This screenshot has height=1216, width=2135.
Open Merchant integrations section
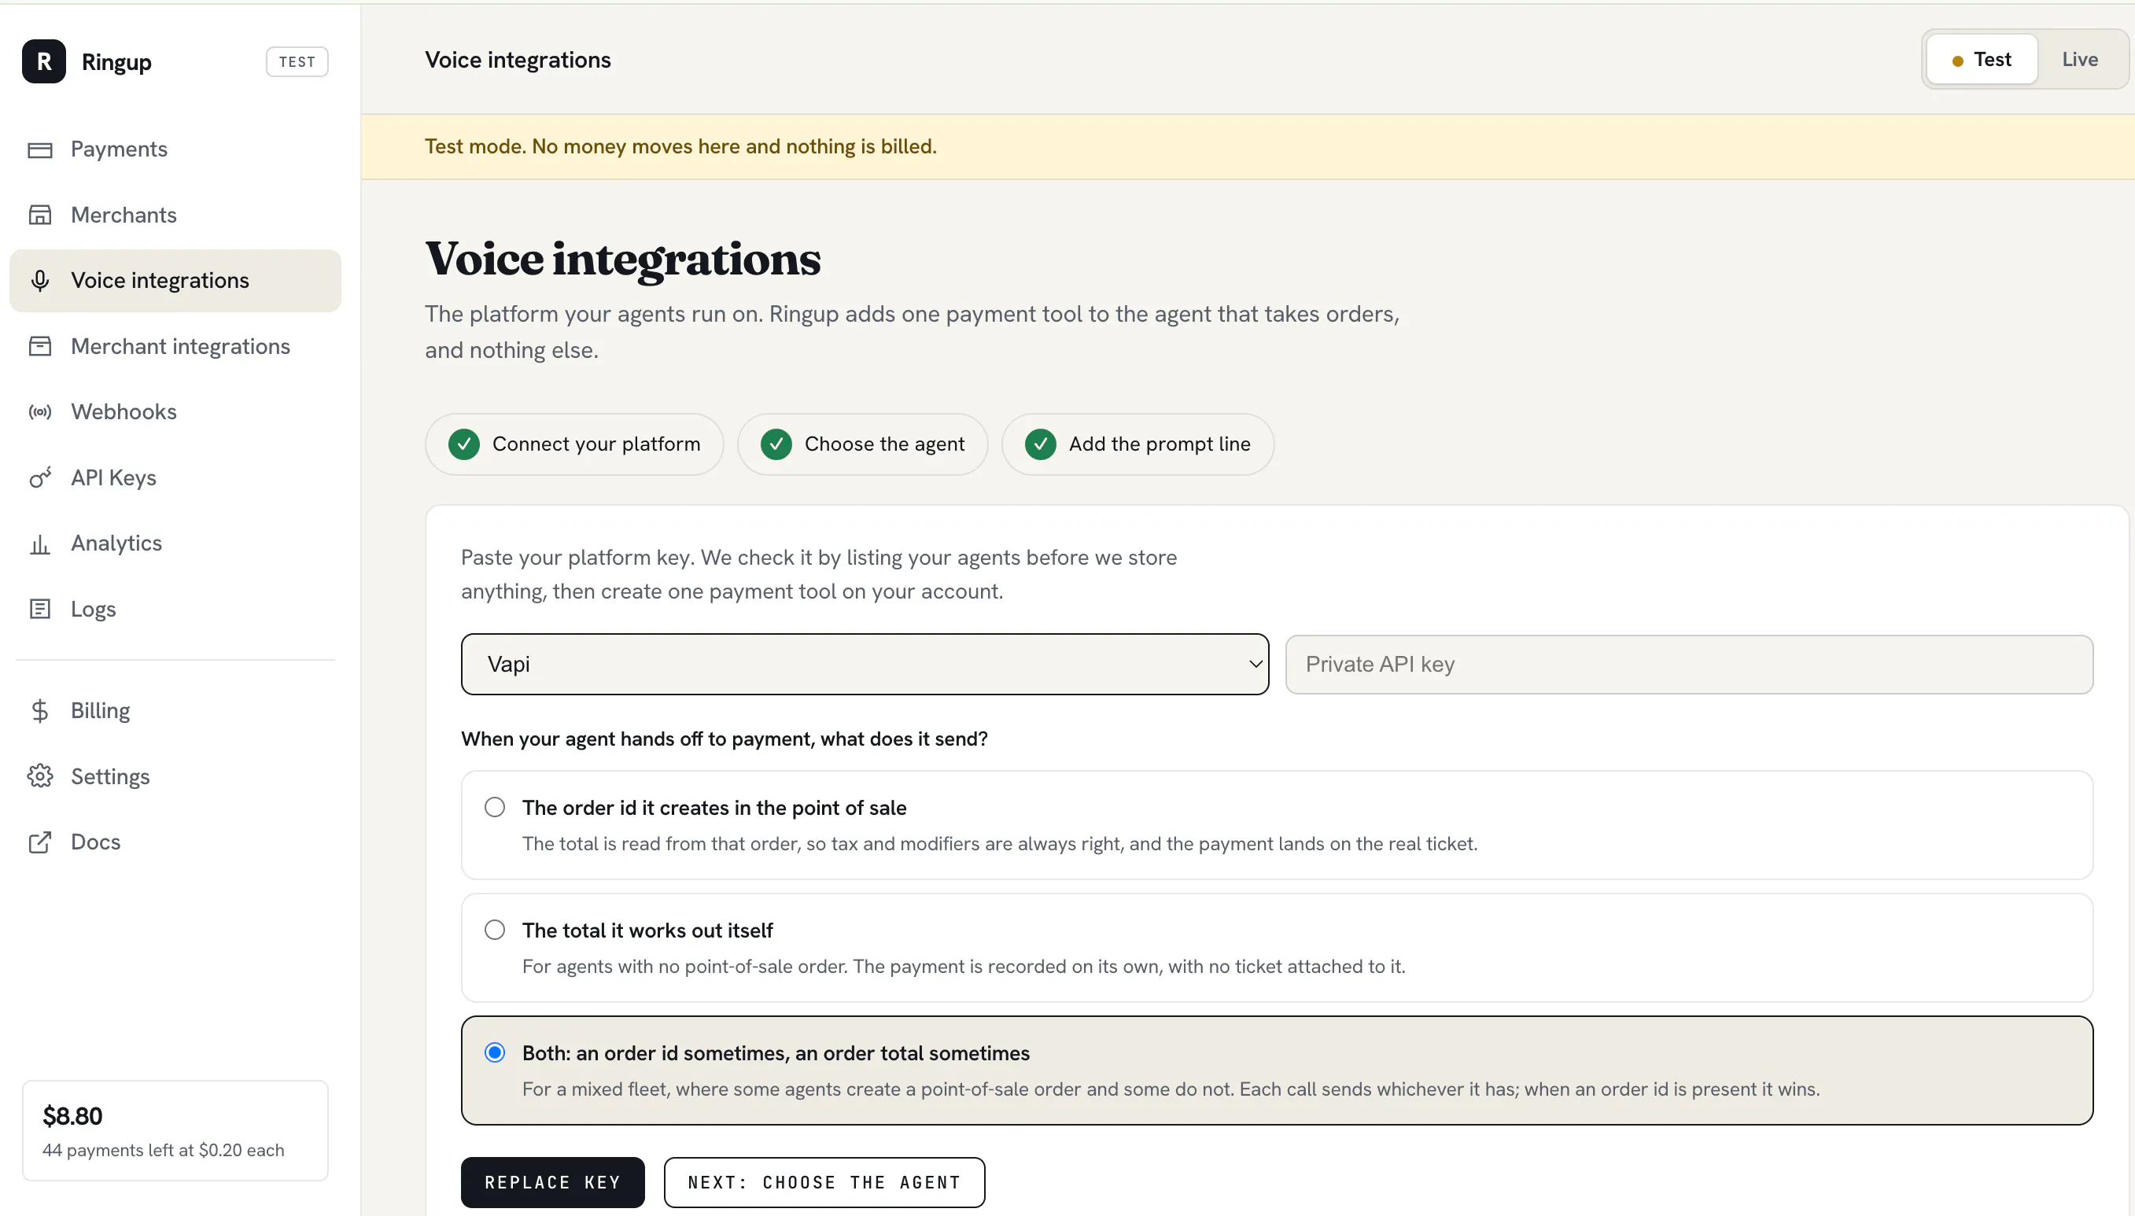click(x=175, y=346)
